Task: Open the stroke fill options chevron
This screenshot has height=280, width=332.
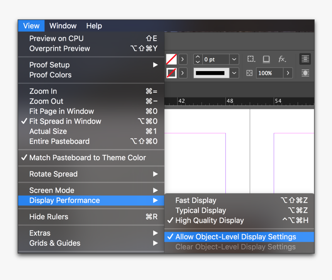Action: pyautogui.click(x=183, y=73)
